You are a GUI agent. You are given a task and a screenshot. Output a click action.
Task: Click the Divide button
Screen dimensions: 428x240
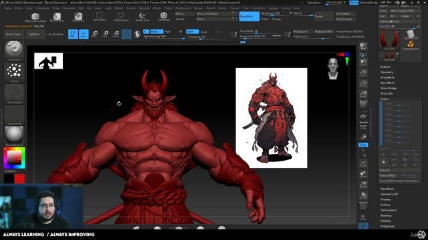[324, 16]
